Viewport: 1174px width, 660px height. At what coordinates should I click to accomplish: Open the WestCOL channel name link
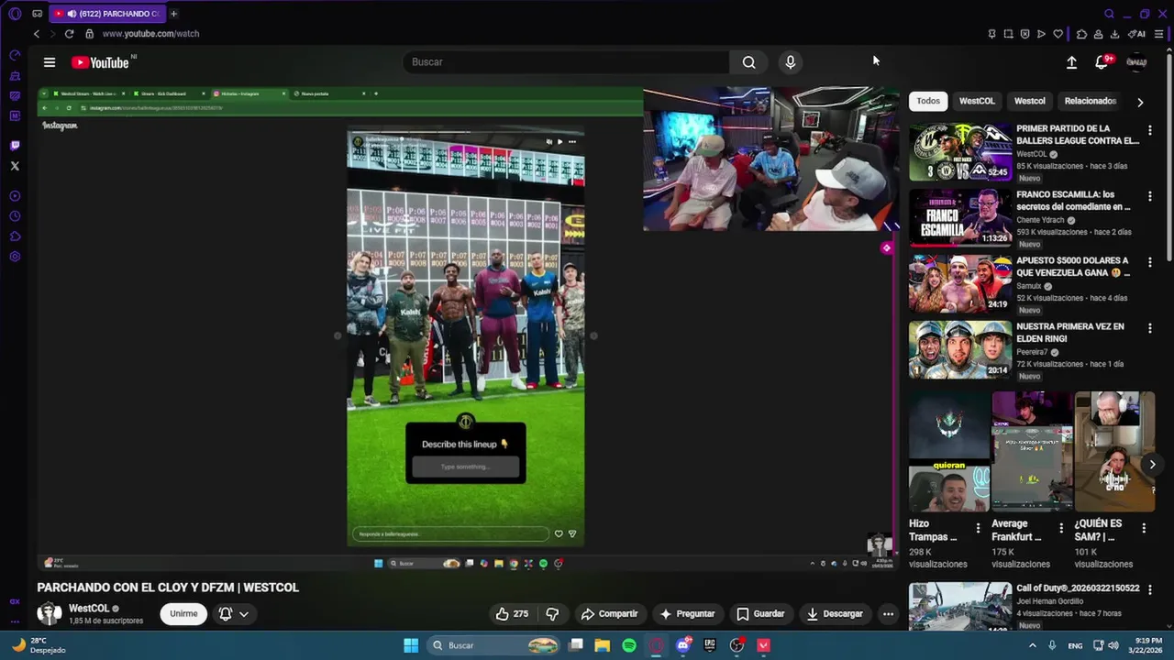pos(89,609)
